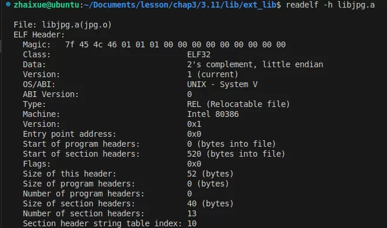Click the 52 (bytes) header size
The image size is (387, 228).
pyautogui.click(x=210, y=174)
